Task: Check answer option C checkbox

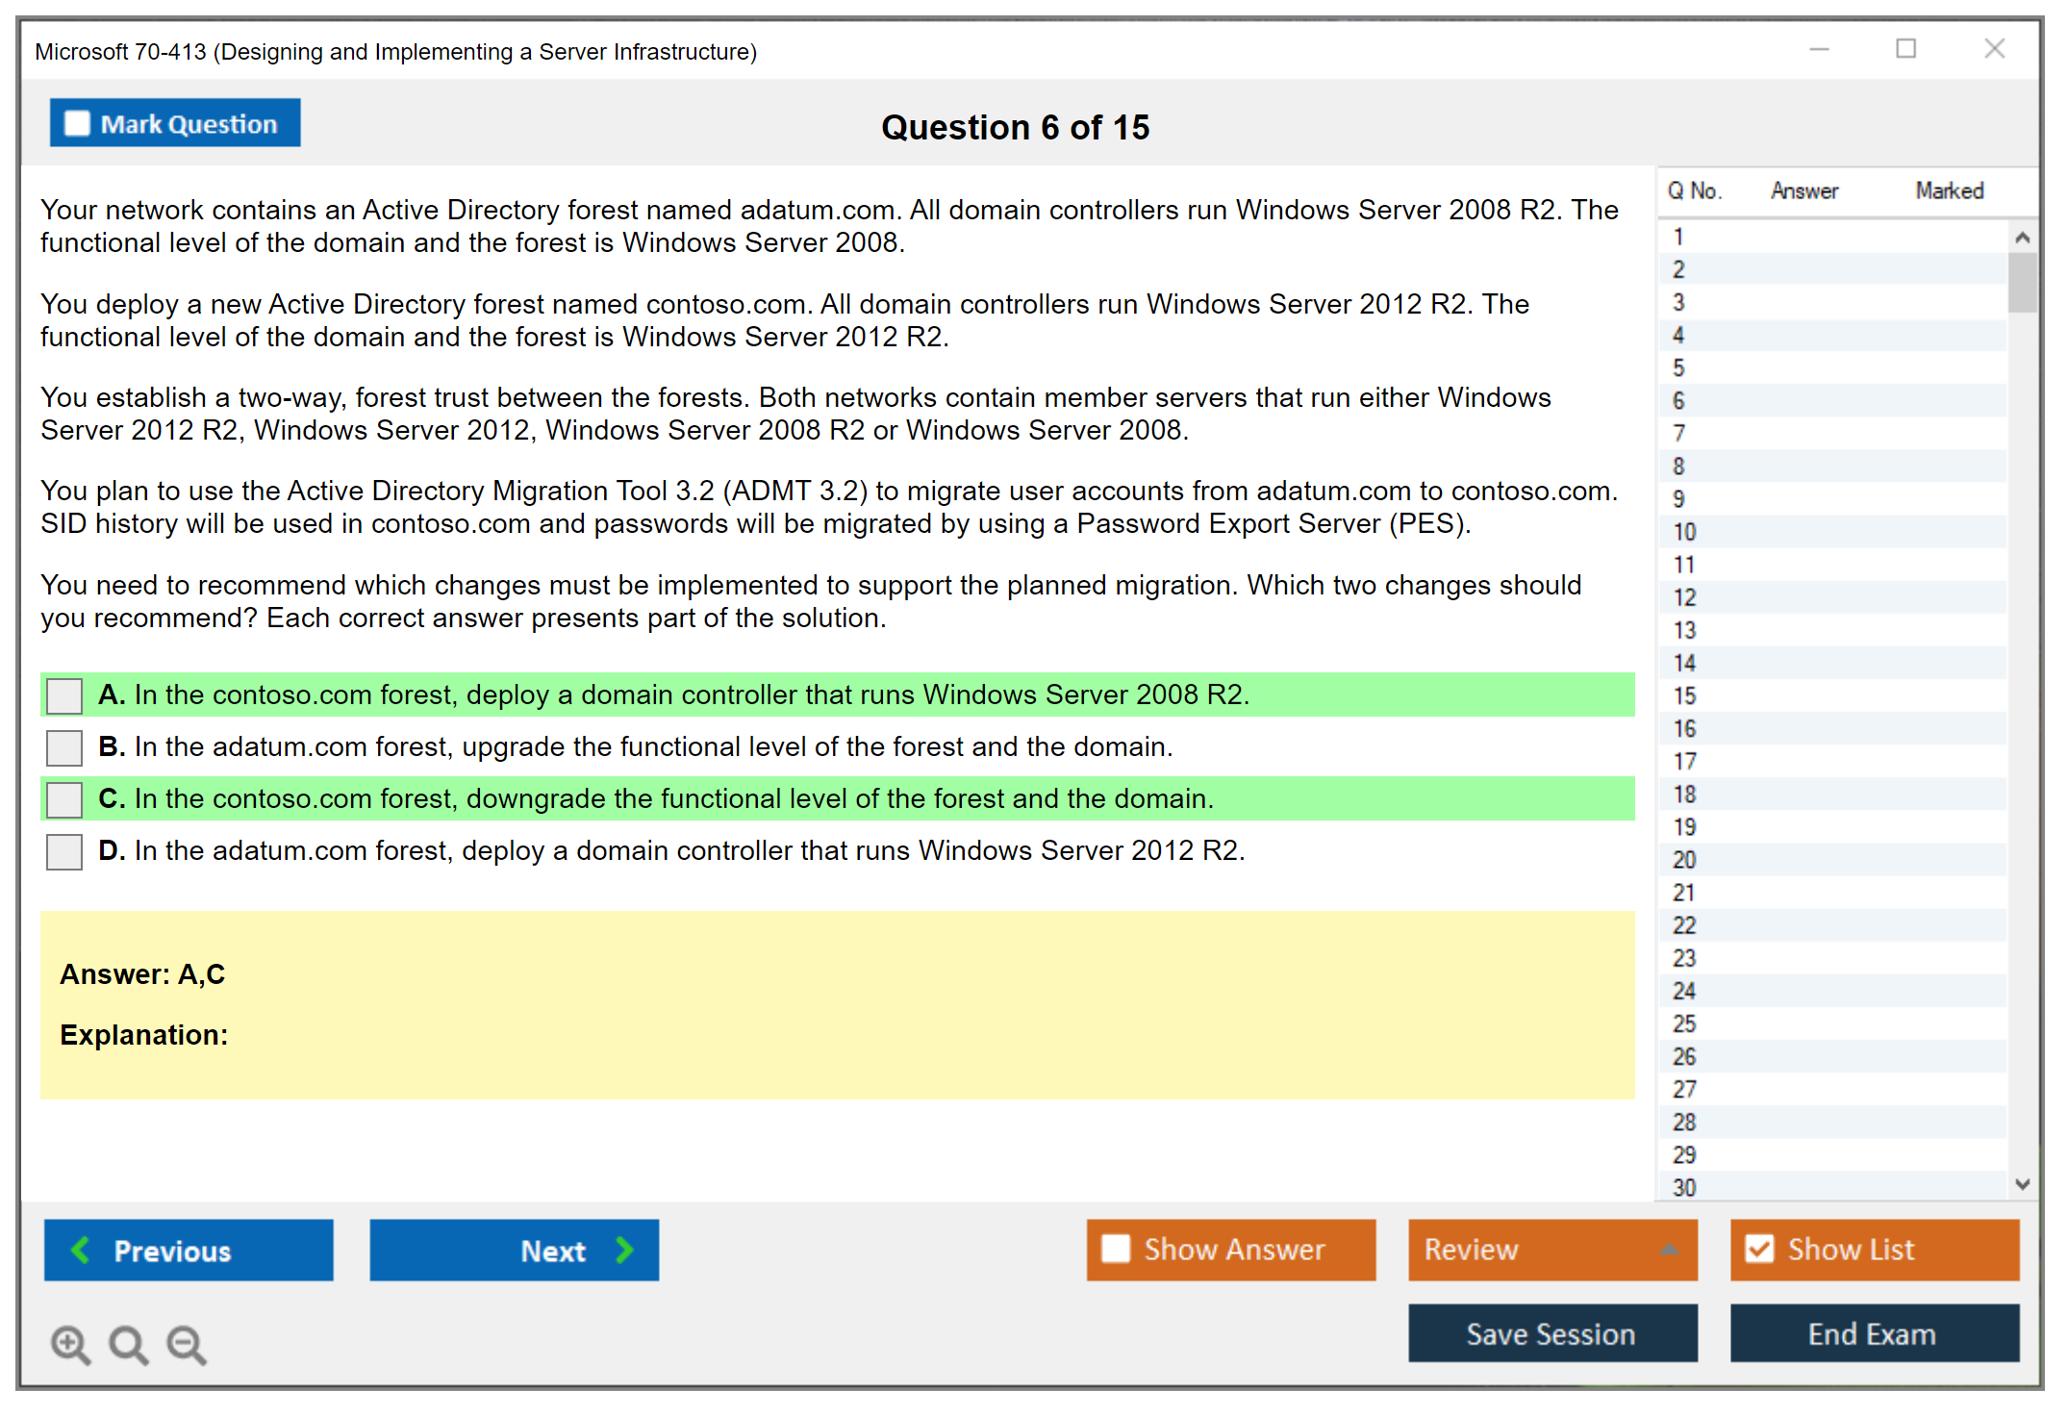Action: click(x=63, y=798)
